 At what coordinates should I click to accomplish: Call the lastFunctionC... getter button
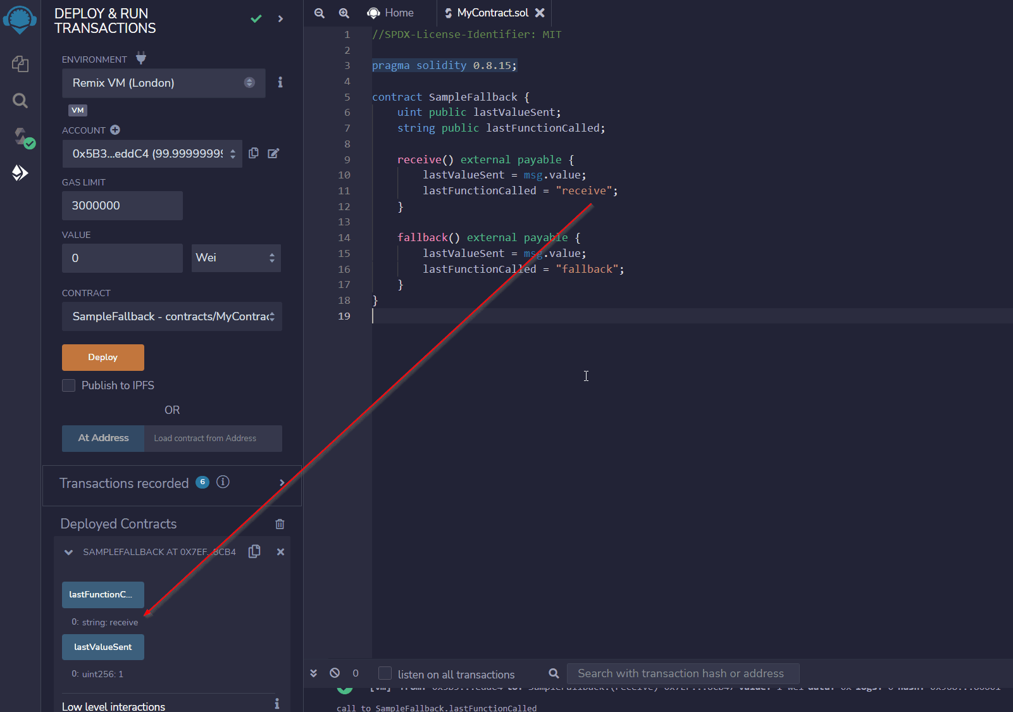coord(103,595)
